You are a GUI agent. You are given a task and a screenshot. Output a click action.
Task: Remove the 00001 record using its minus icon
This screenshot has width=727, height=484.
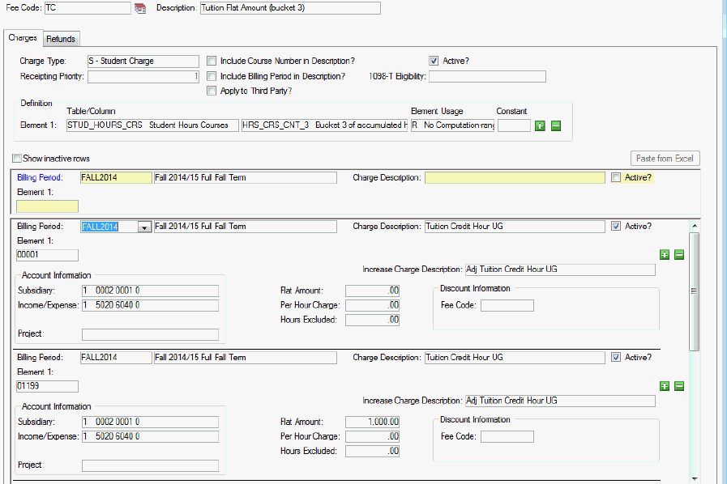[x=679, y=255]
